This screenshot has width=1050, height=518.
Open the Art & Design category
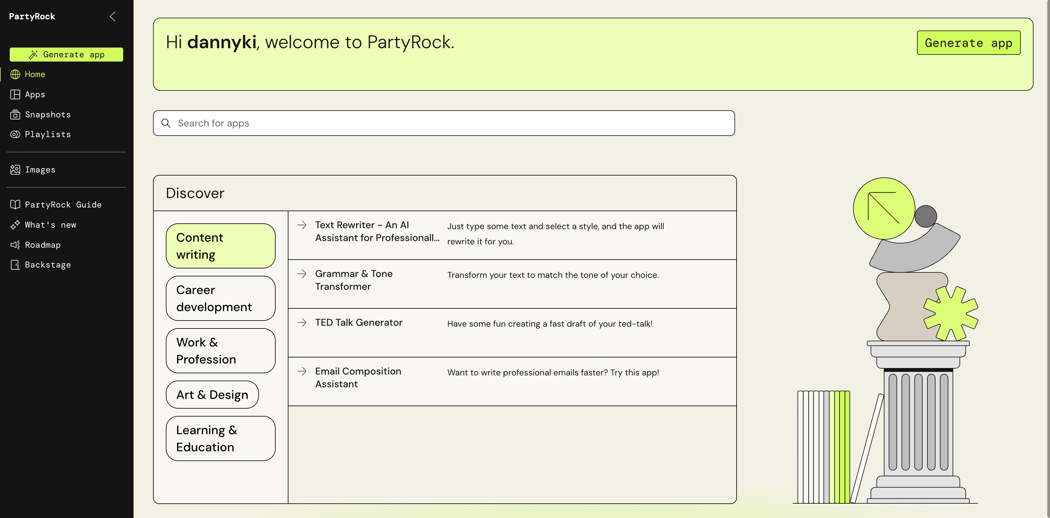(212, 395)
